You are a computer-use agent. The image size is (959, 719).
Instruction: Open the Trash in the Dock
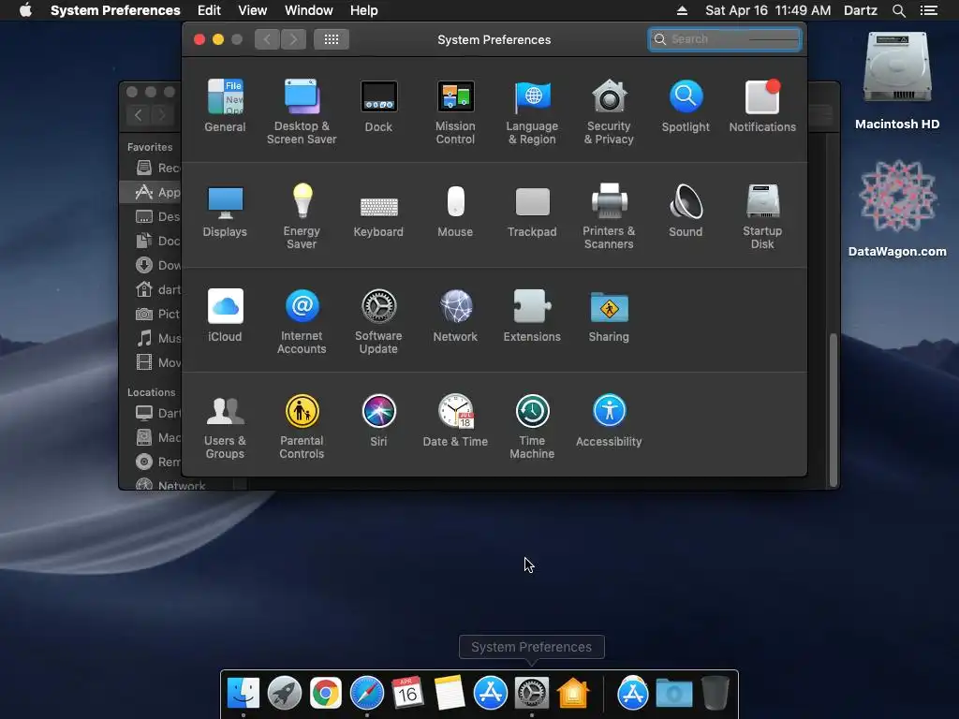pos(715,694)
